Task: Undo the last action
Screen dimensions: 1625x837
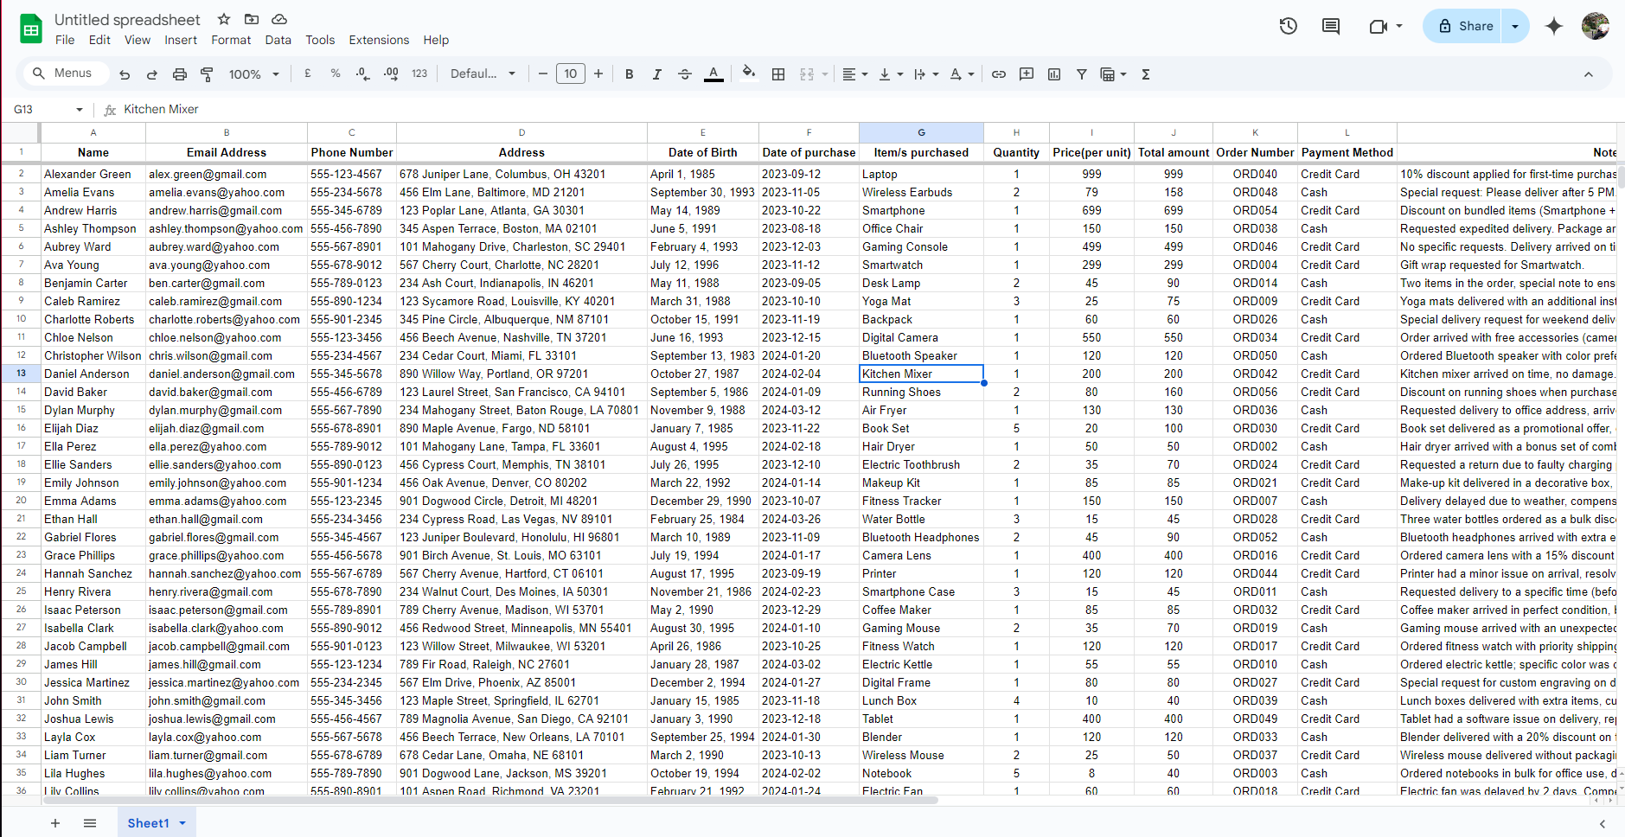Action: (125, 74)
